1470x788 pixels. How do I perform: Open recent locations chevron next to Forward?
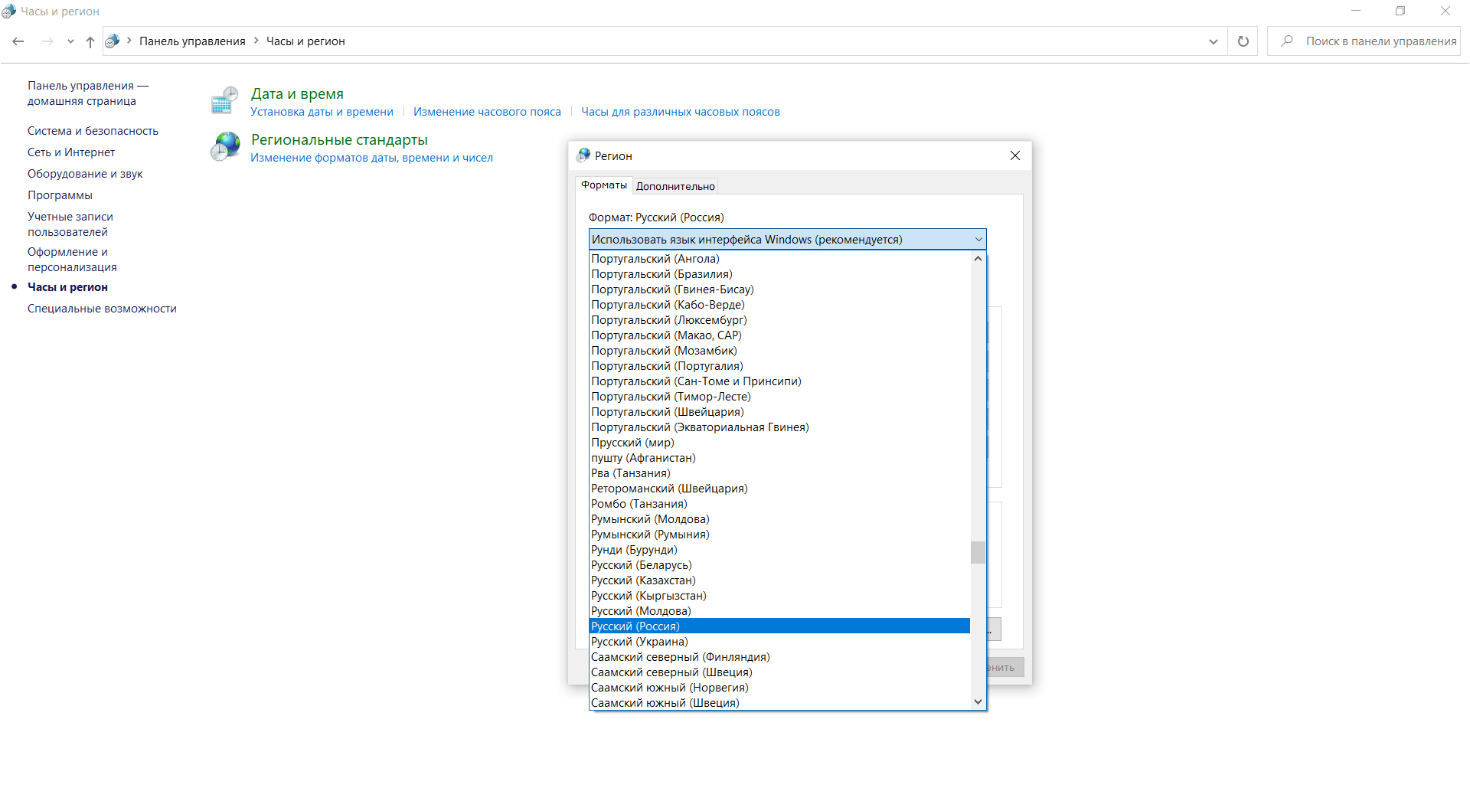[x=70, y=41]
